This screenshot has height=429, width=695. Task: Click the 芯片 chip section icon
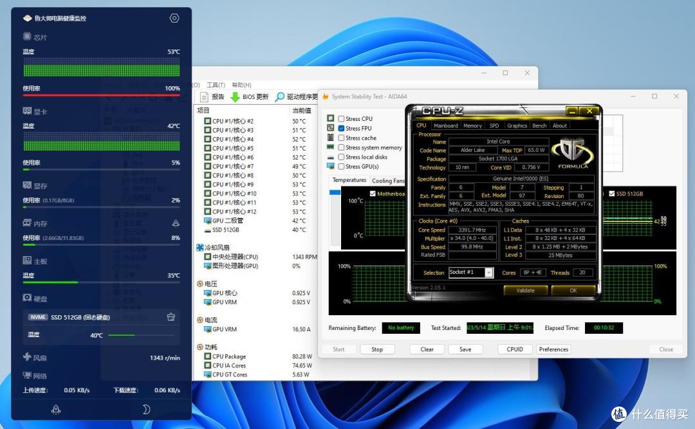pos(27,37)
